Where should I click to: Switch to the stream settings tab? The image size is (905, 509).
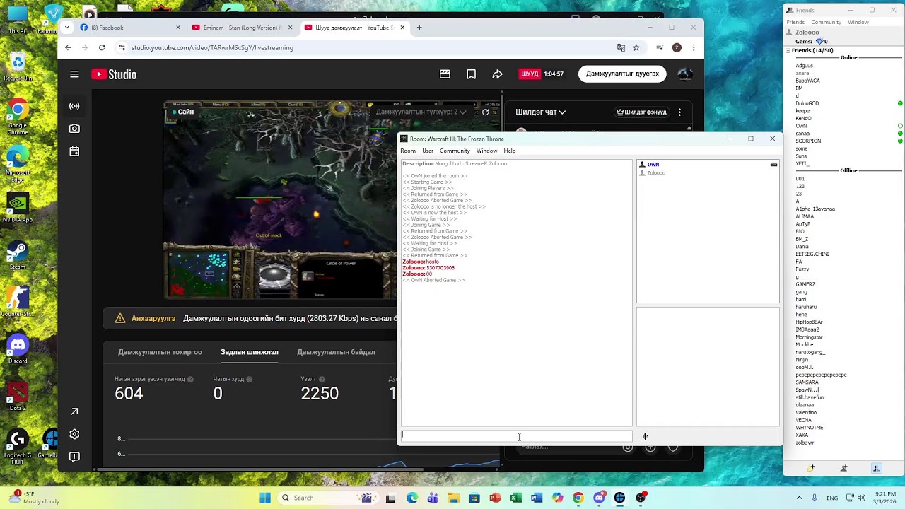point(160,352)
